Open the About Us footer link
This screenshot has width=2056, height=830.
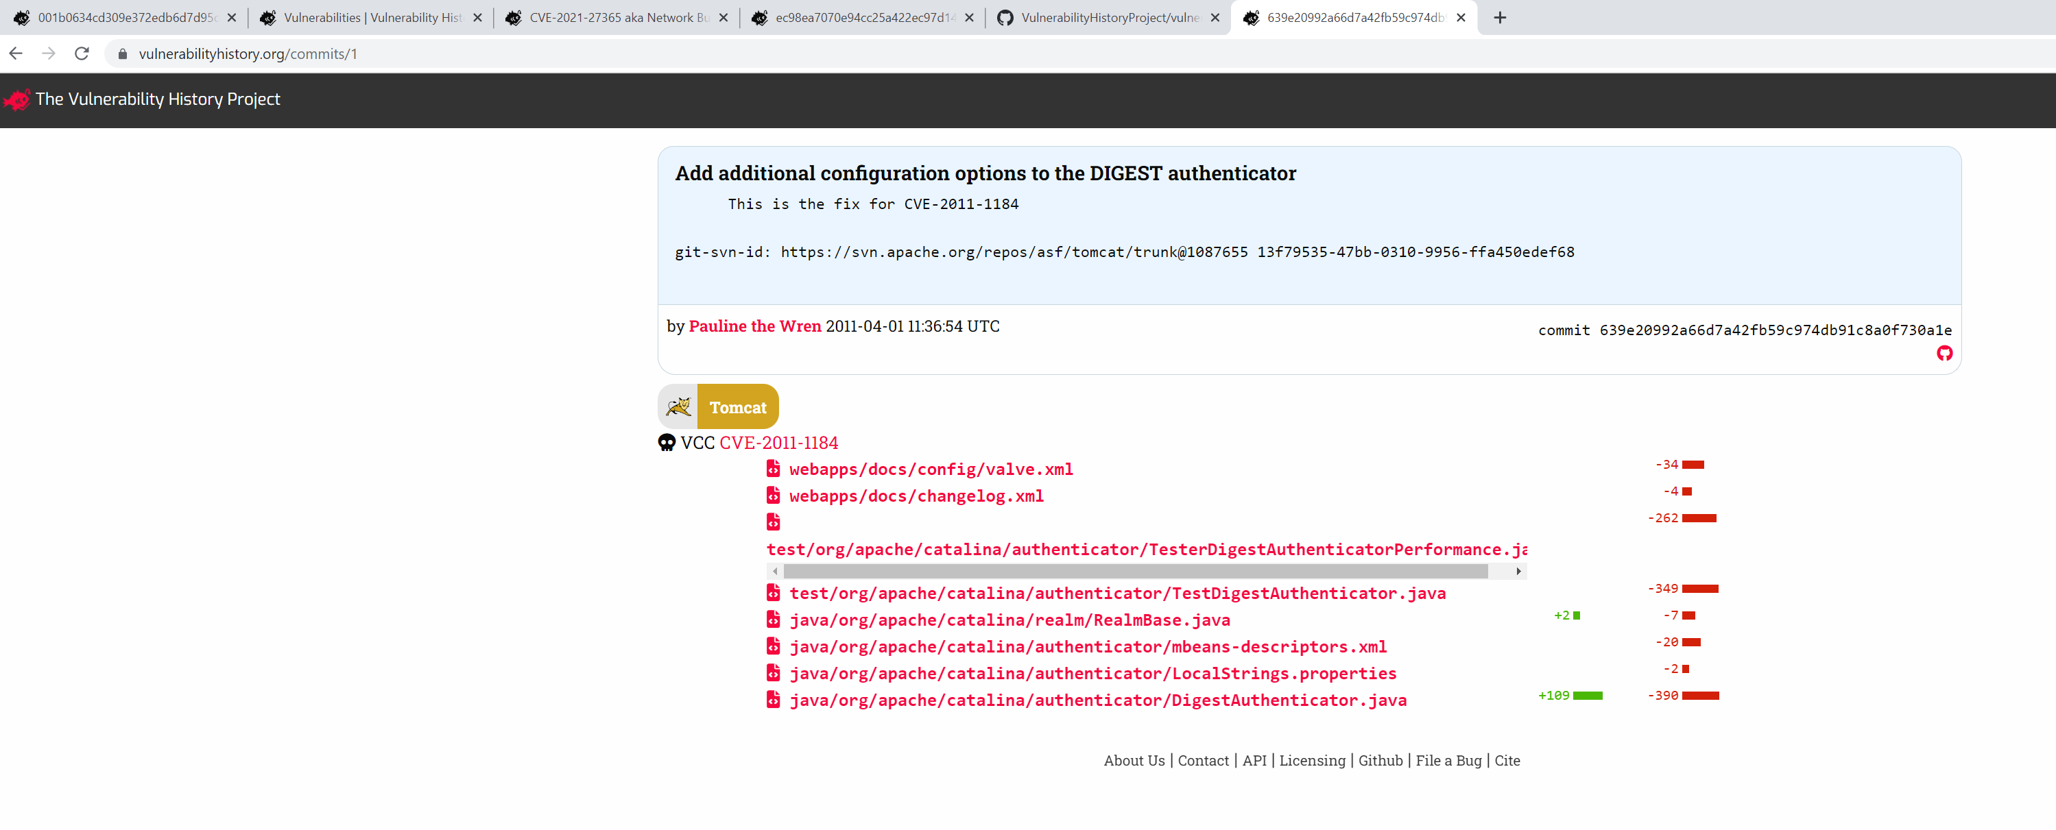click(x=1134, y=761)
